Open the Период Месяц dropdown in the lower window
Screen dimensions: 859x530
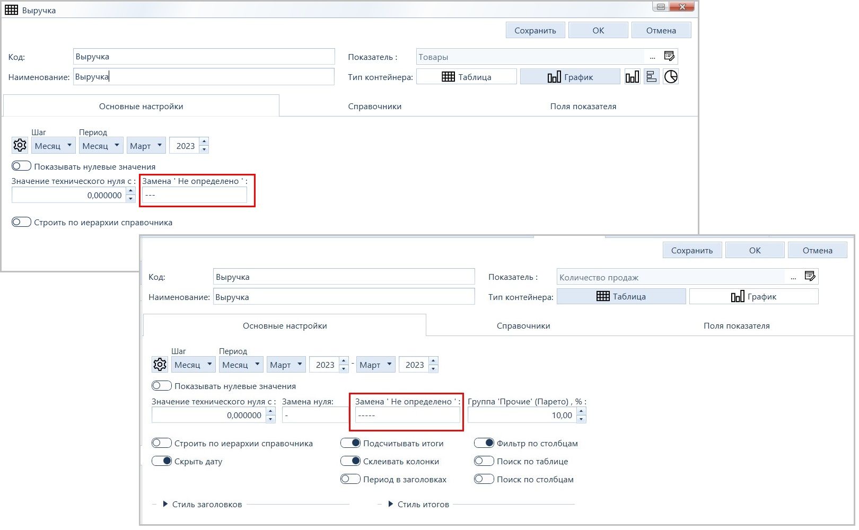241,365
